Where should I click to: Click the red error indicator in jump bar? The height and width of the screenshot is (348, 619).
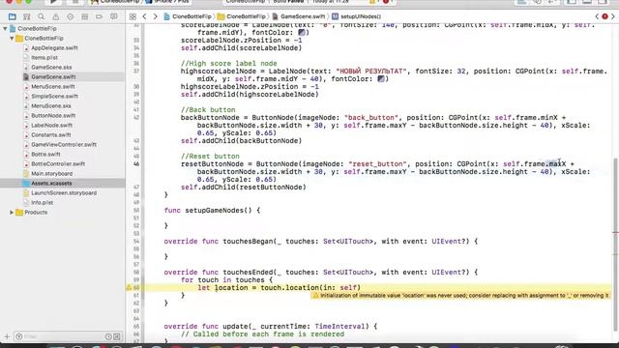click(x=604, y=16)
